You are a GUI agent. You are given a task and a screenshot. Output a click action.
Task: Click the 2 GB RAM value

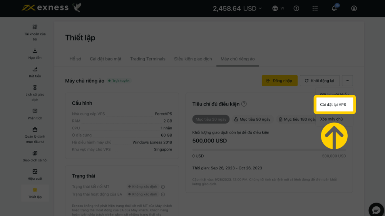click(168, 121)
